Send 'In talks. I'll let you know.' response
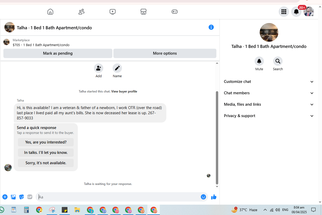 point(46,153)
